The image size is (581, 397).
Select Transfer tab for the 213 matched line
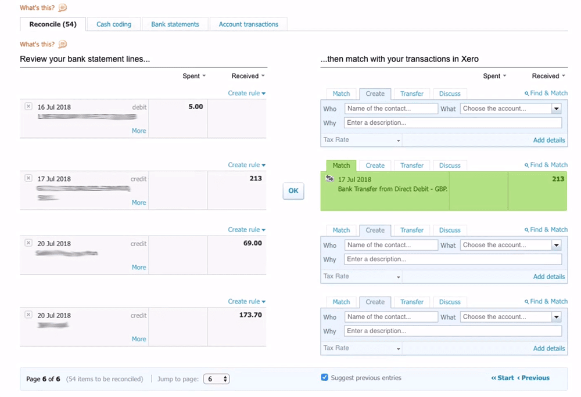[x=412, y=165]
